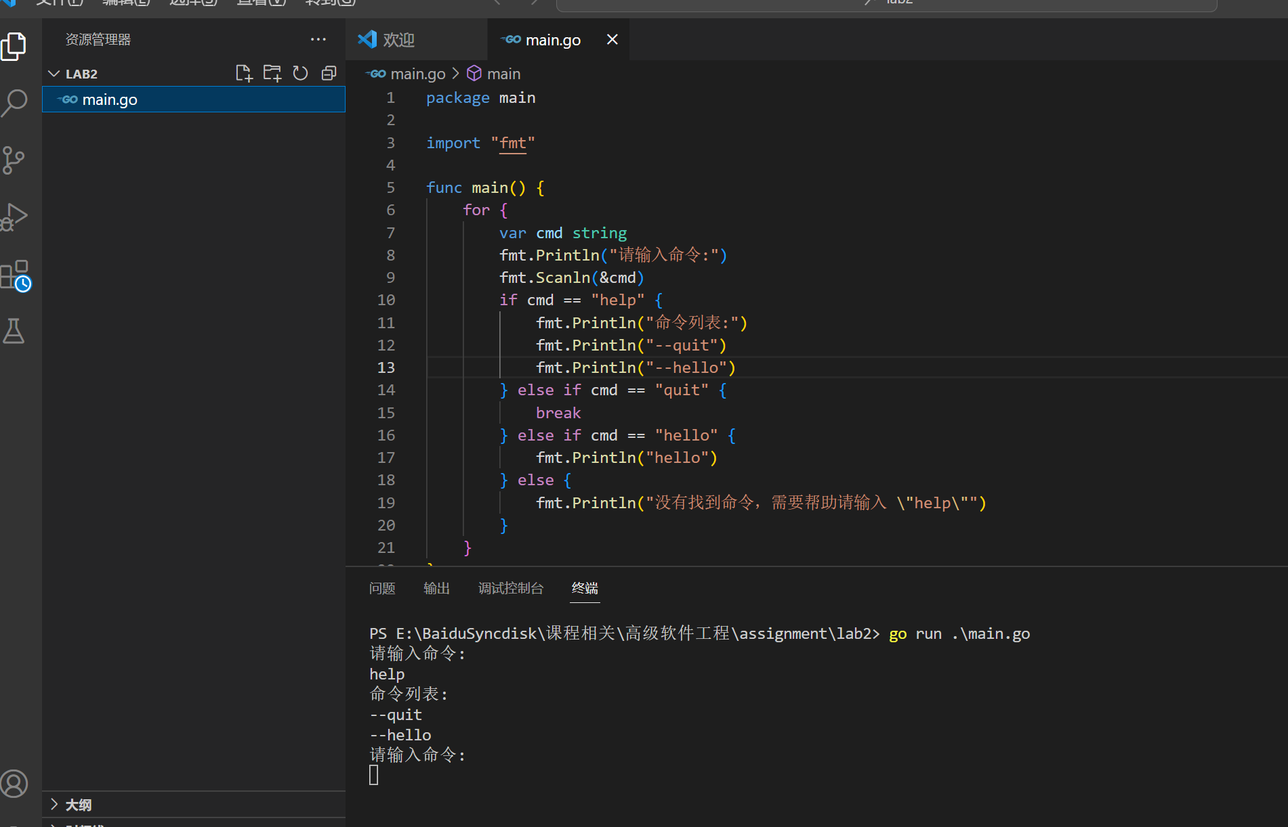Open the Run and Debug view

click(x=15, y=217)
